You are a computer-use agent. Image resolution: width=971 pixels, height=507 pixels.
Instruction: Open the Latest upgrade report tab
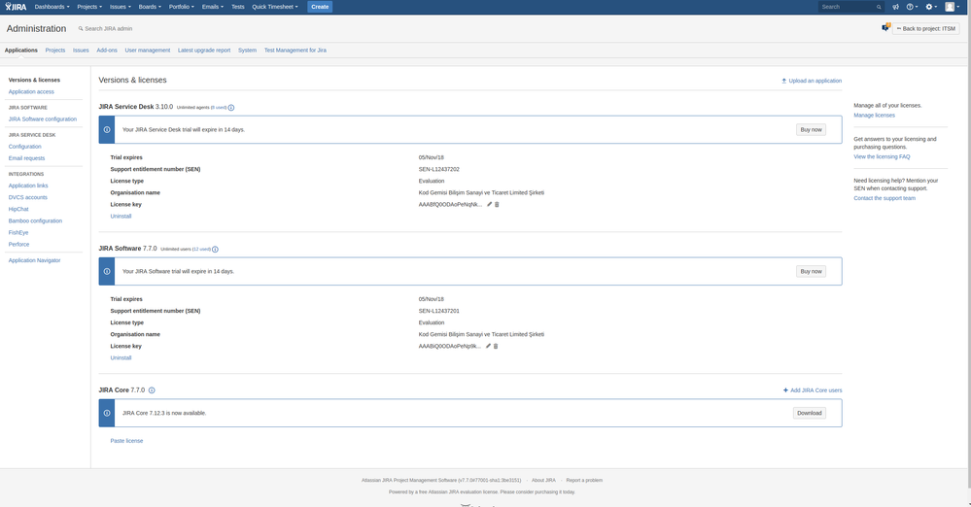tap(204, 51)
